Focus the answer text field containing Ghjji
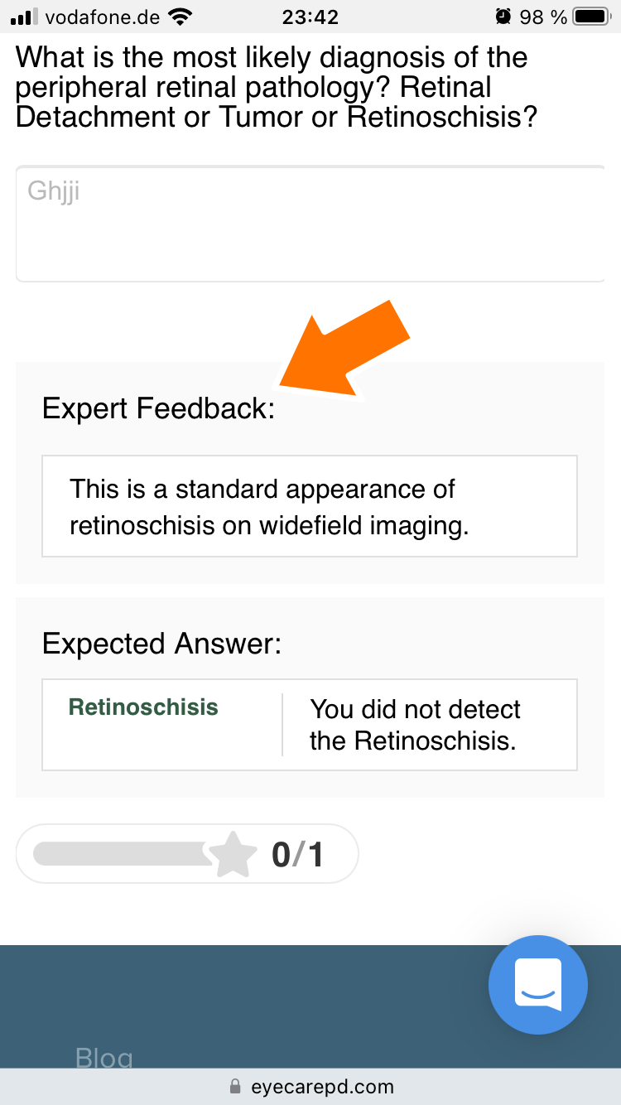 click(310, 224)
